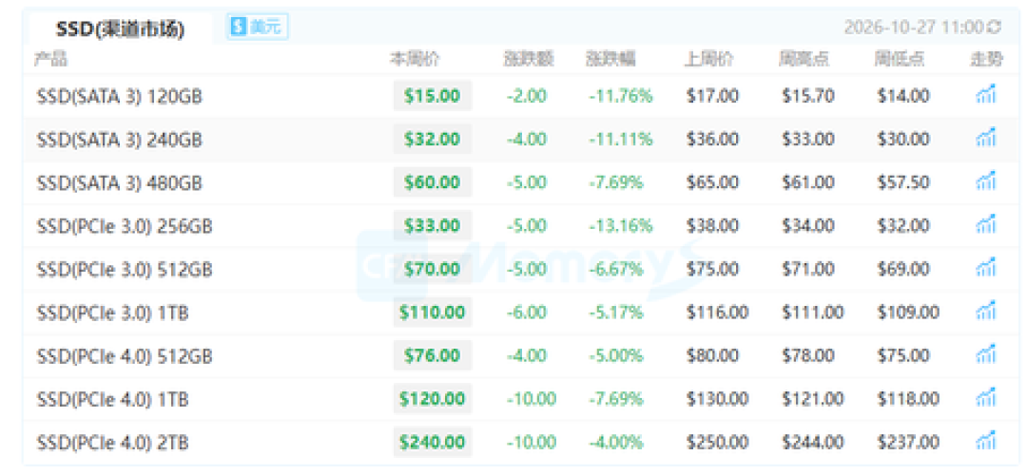Screen dimensions: 1027x475
Task: Open the SSD(SATA 3) 120GB product link
Action: (119, 96)
